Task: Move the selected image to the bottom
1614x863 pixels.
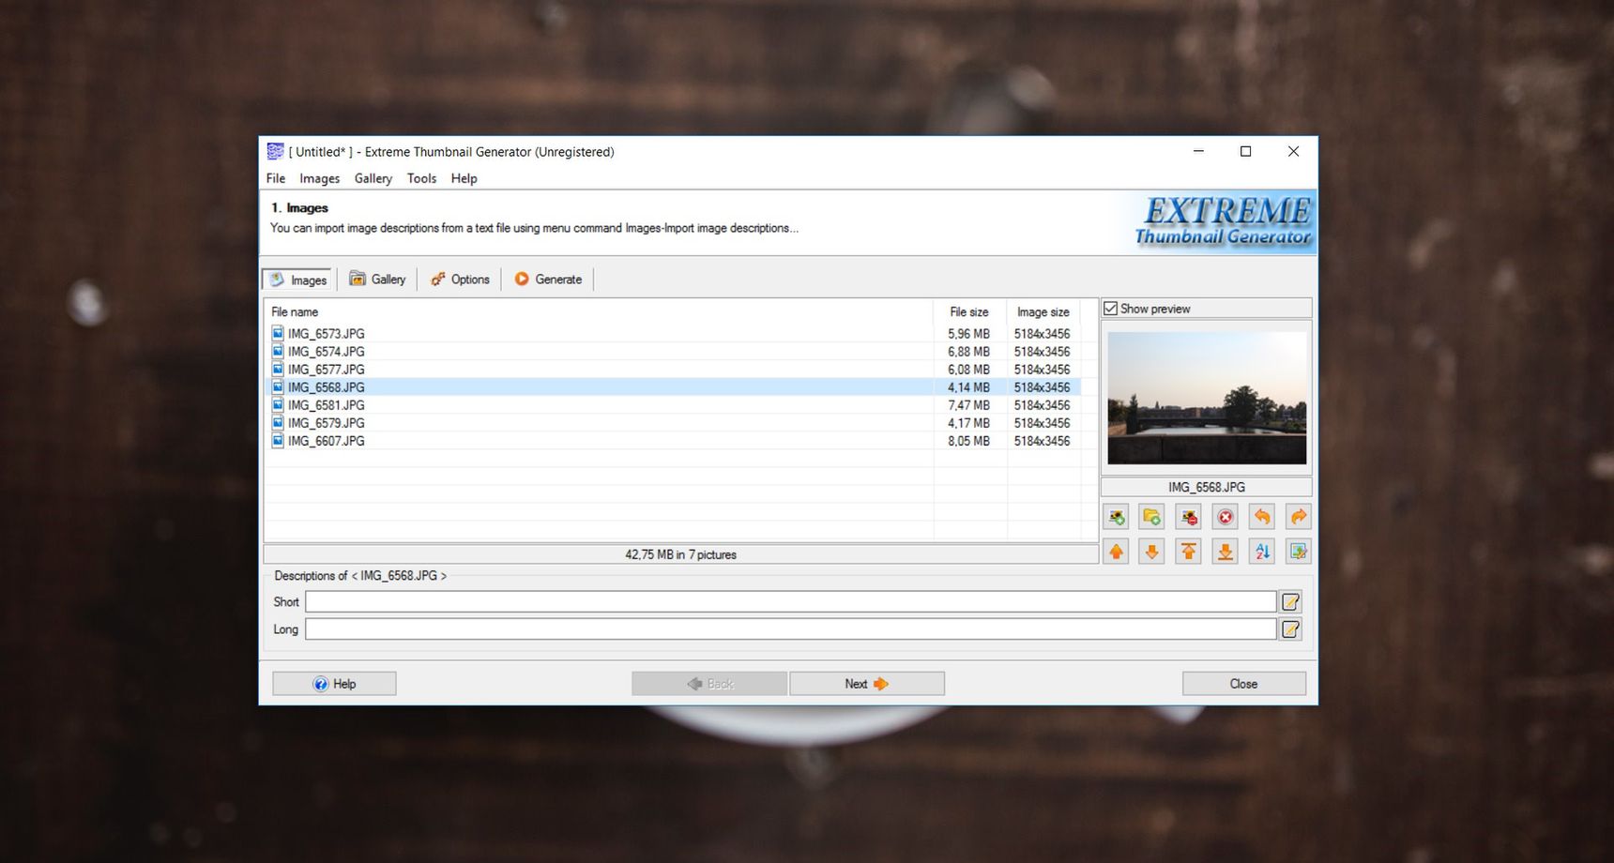Action: point(1226,552)
